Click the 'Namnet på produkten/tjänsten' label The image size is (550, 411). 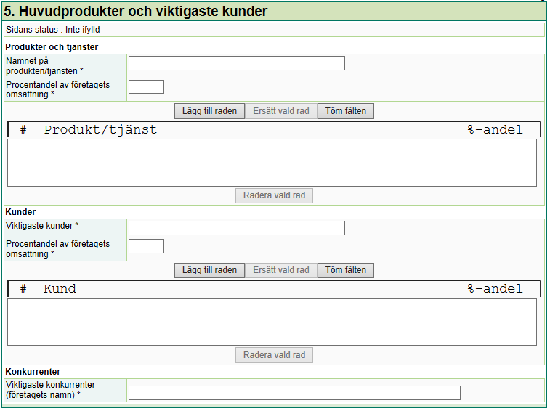[44, 66]
